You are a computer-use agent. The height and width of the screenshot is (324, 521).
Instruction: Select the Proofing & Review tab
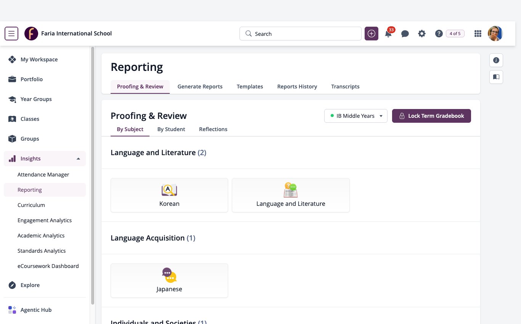(x=140, y=87)
